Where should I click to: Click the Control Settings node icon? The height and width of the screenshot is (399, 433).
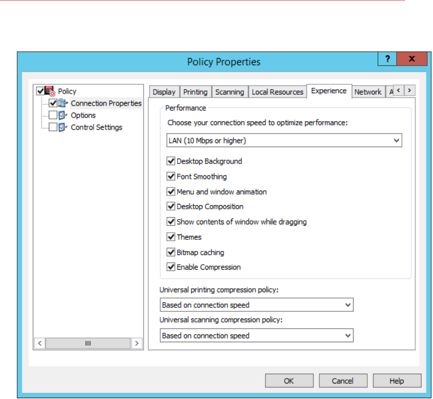63,127
